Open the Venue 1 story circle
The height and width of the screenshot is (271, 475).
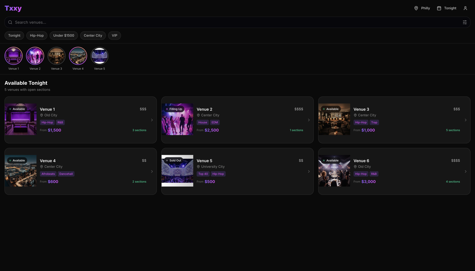(14, 56)
